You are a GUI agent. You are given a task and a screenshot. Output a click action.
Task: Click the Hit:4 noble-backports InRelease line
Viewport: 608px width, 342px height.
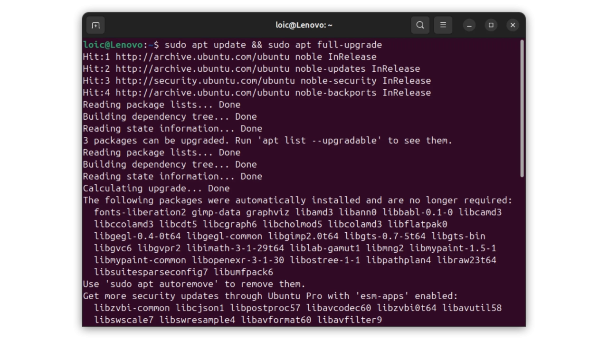coord(257,93)
